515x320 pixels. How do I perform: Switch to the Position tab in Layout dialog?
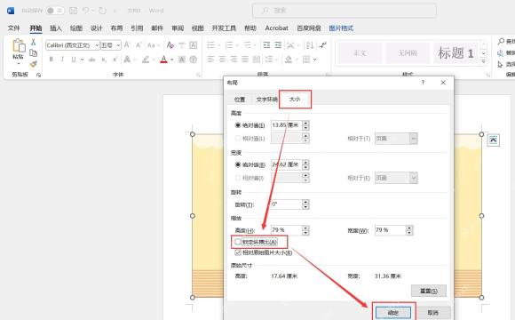coord(240,100)
